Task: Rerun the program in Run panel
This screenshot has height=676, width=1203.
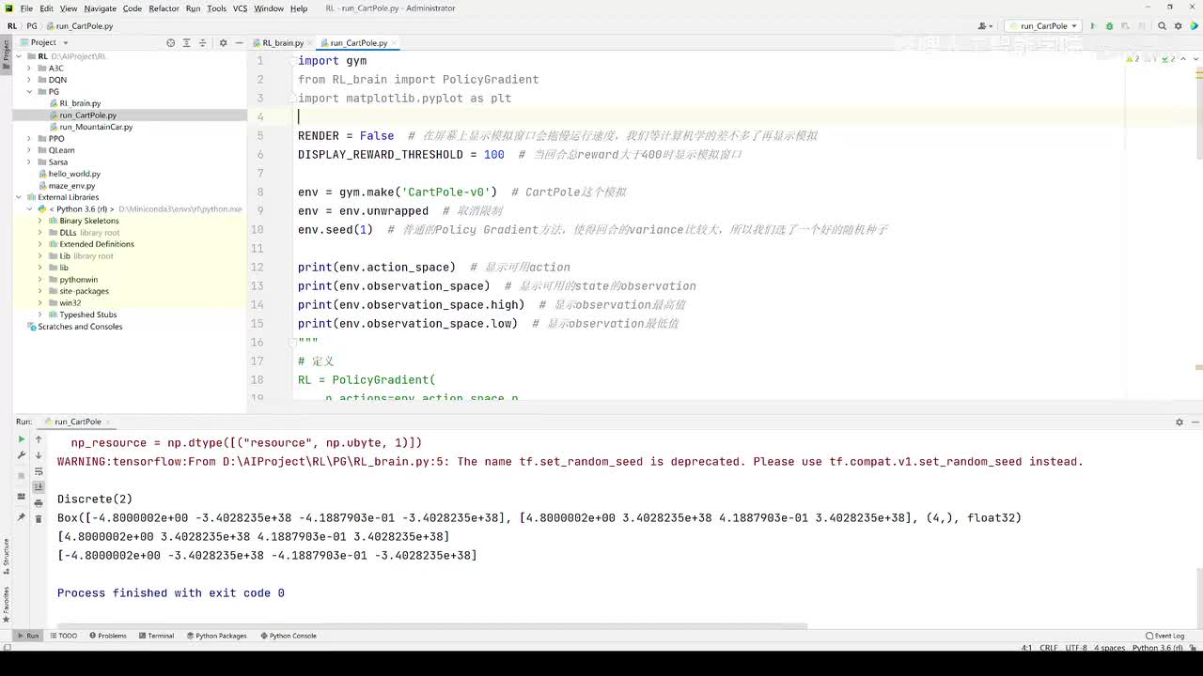Action: pos(21,439)
